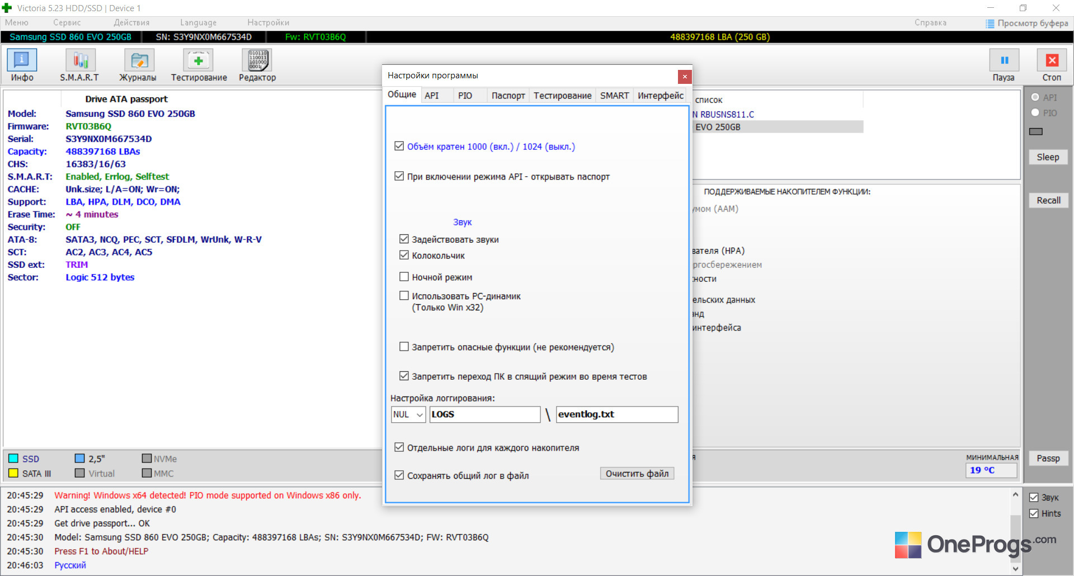Click the blue 2,5" indicator square
Image resolution: width=1074 pixels, height=576 pixels.
pyautogui.click(x=79, y=459)
